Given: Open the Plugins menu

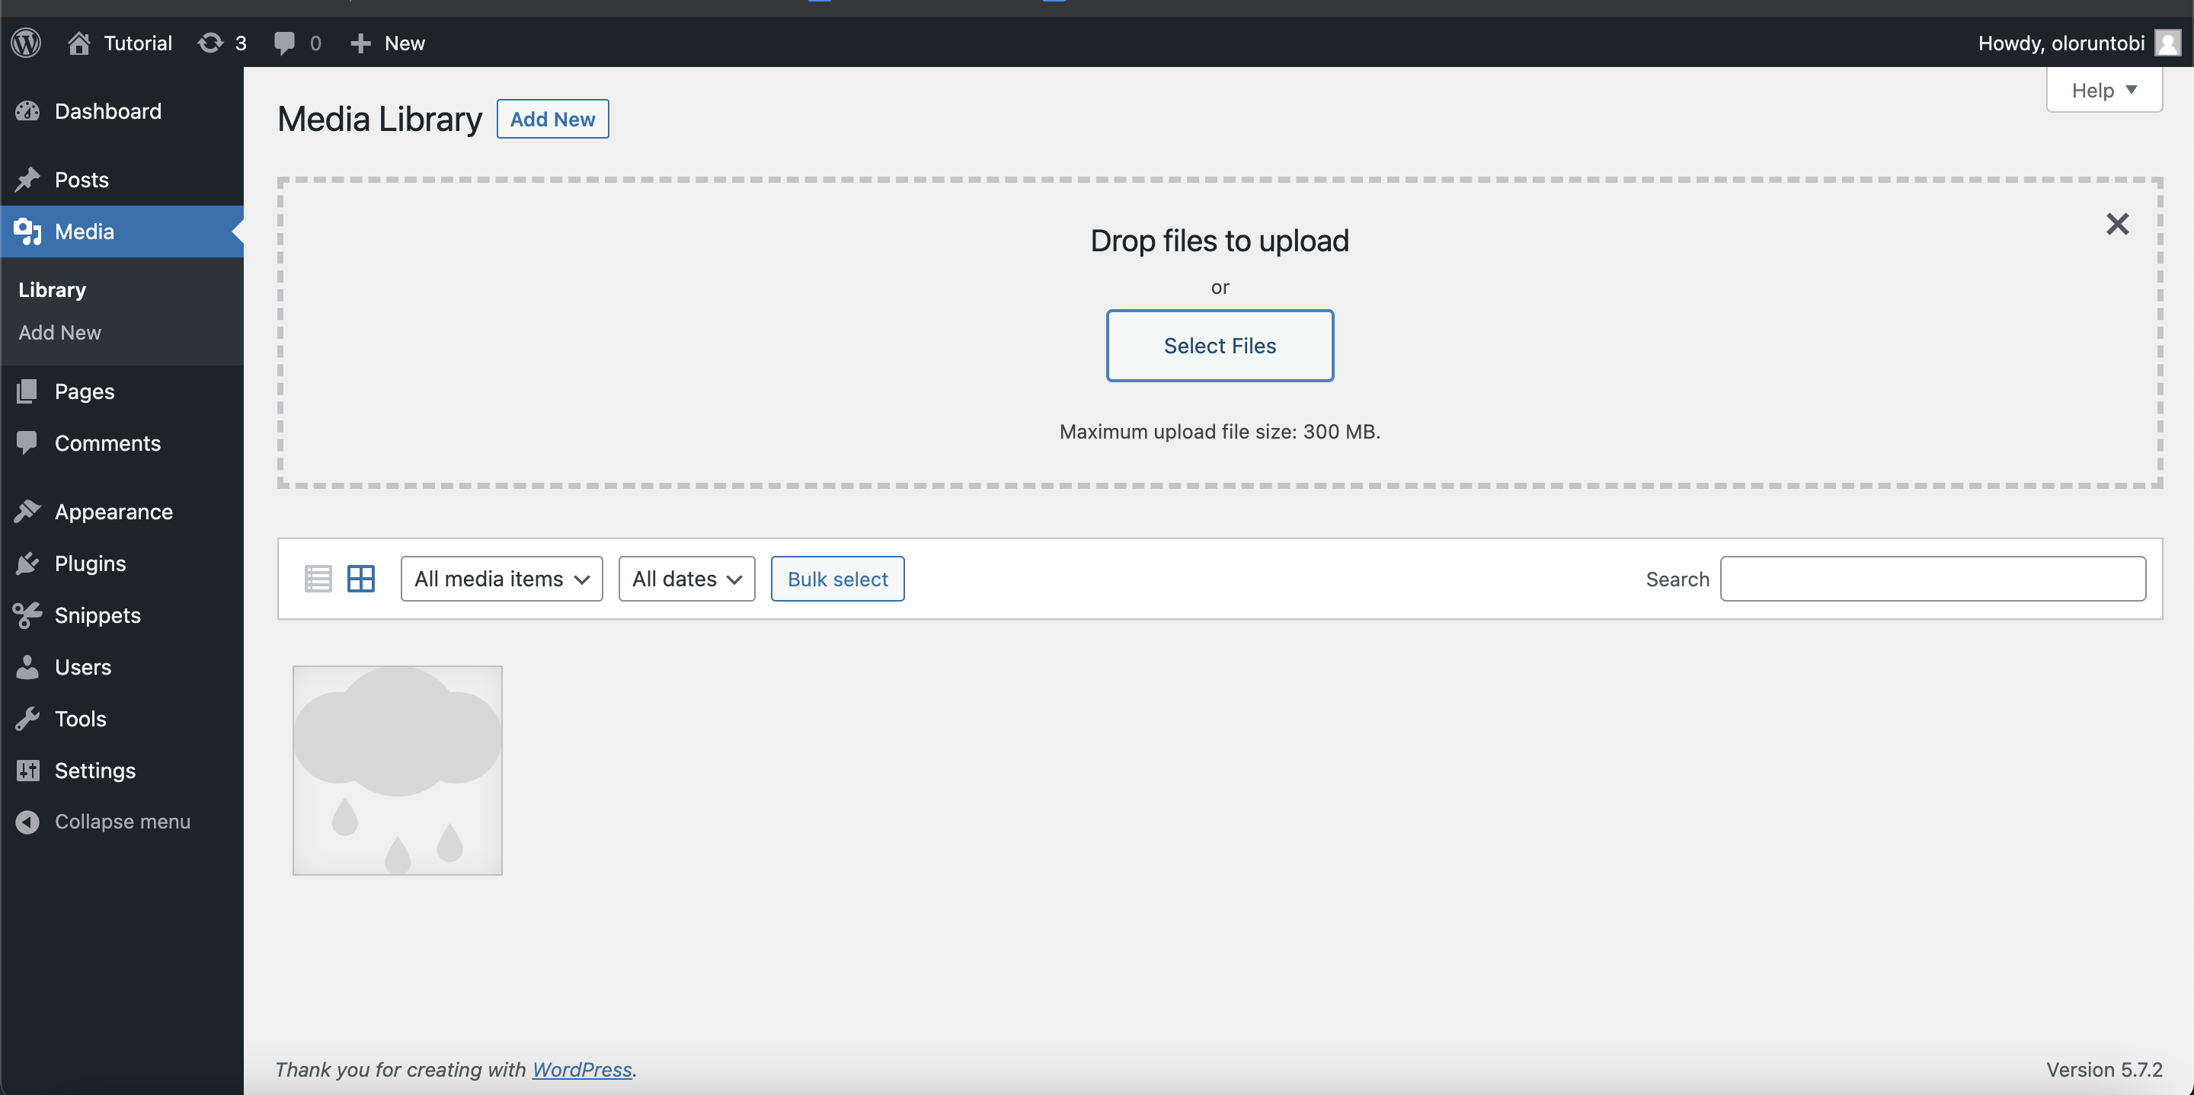Looking at the screenshot, I should coord(89,563).
